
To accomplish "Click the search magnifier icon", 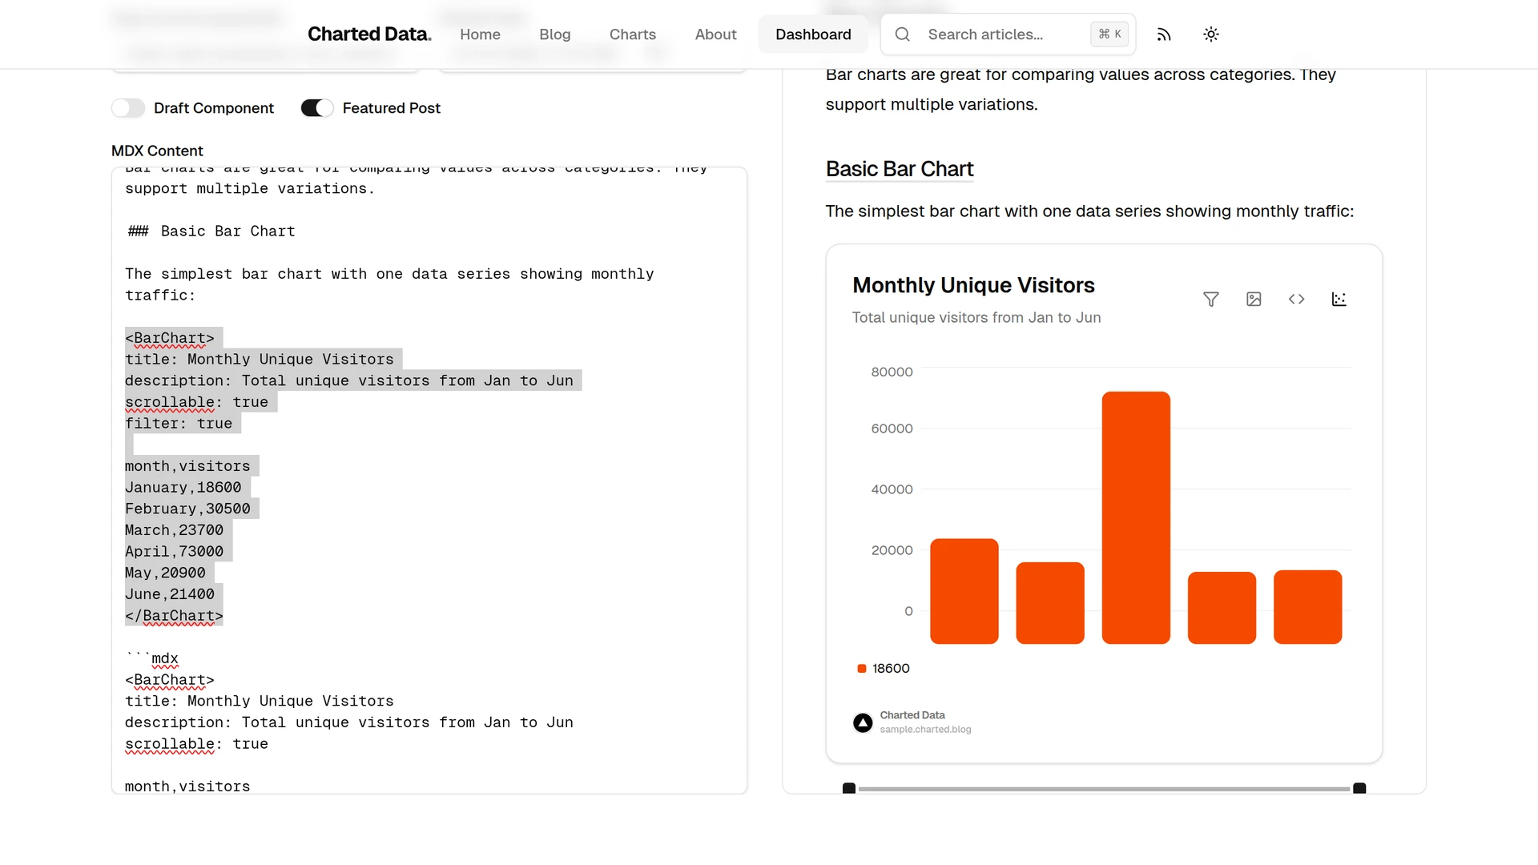I will (x=903, y=34).
